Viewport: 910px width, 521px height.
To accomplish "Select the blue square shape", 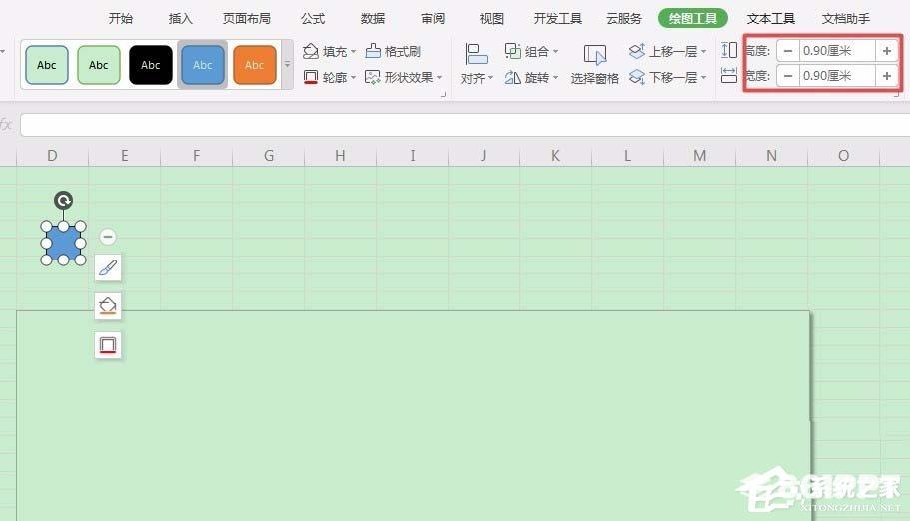I will (x=63, y=244).
